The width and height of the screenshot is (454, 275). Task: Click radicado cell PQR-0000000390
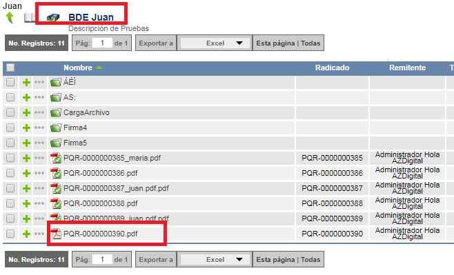[332, 234]
